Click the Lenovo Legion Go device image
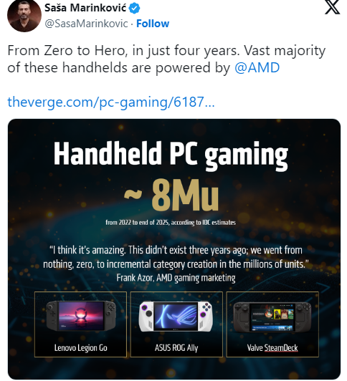The width and height of the screenshot is (347, 381). pos(81,316)
